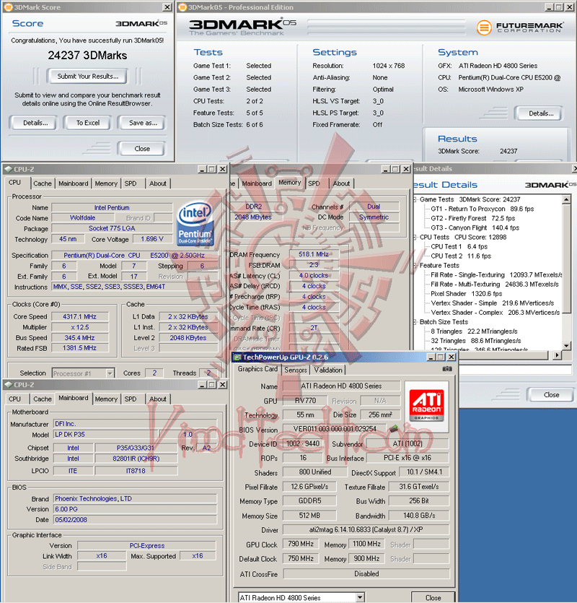577x603 pixels.
Task: Click the DRAM Frequency 518.1 MHz value
Action: coord(314,254)
